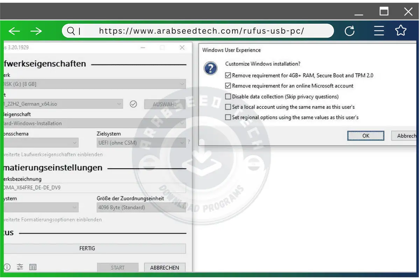Check Set a local account option
Viewport: 420px width, 280px height.
pos(228,107)
